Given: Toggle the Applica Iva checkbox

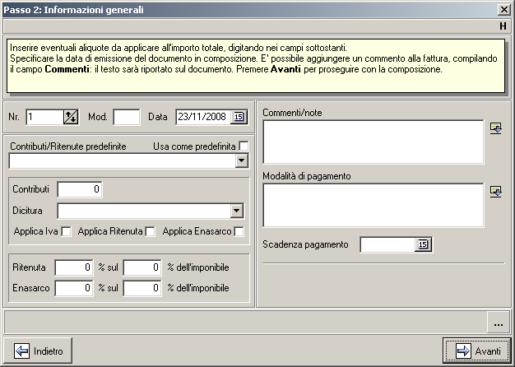Looking at the screenshot, I should coord(66,231).
